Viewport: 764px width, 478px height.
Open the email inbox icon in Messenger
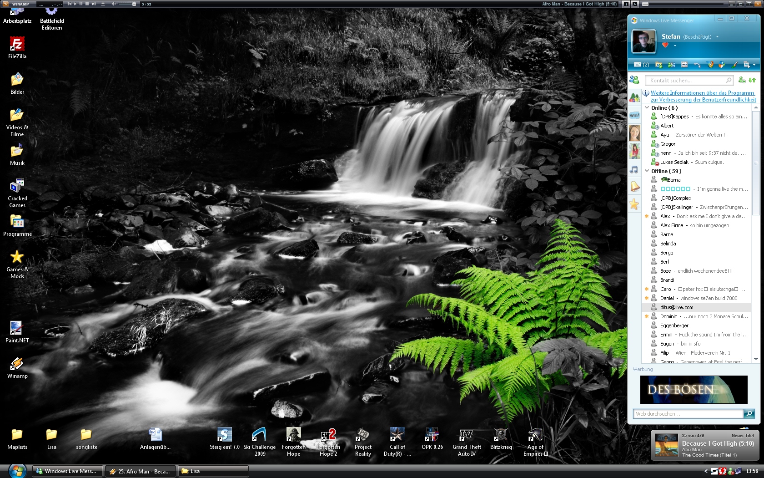(638, 65)
